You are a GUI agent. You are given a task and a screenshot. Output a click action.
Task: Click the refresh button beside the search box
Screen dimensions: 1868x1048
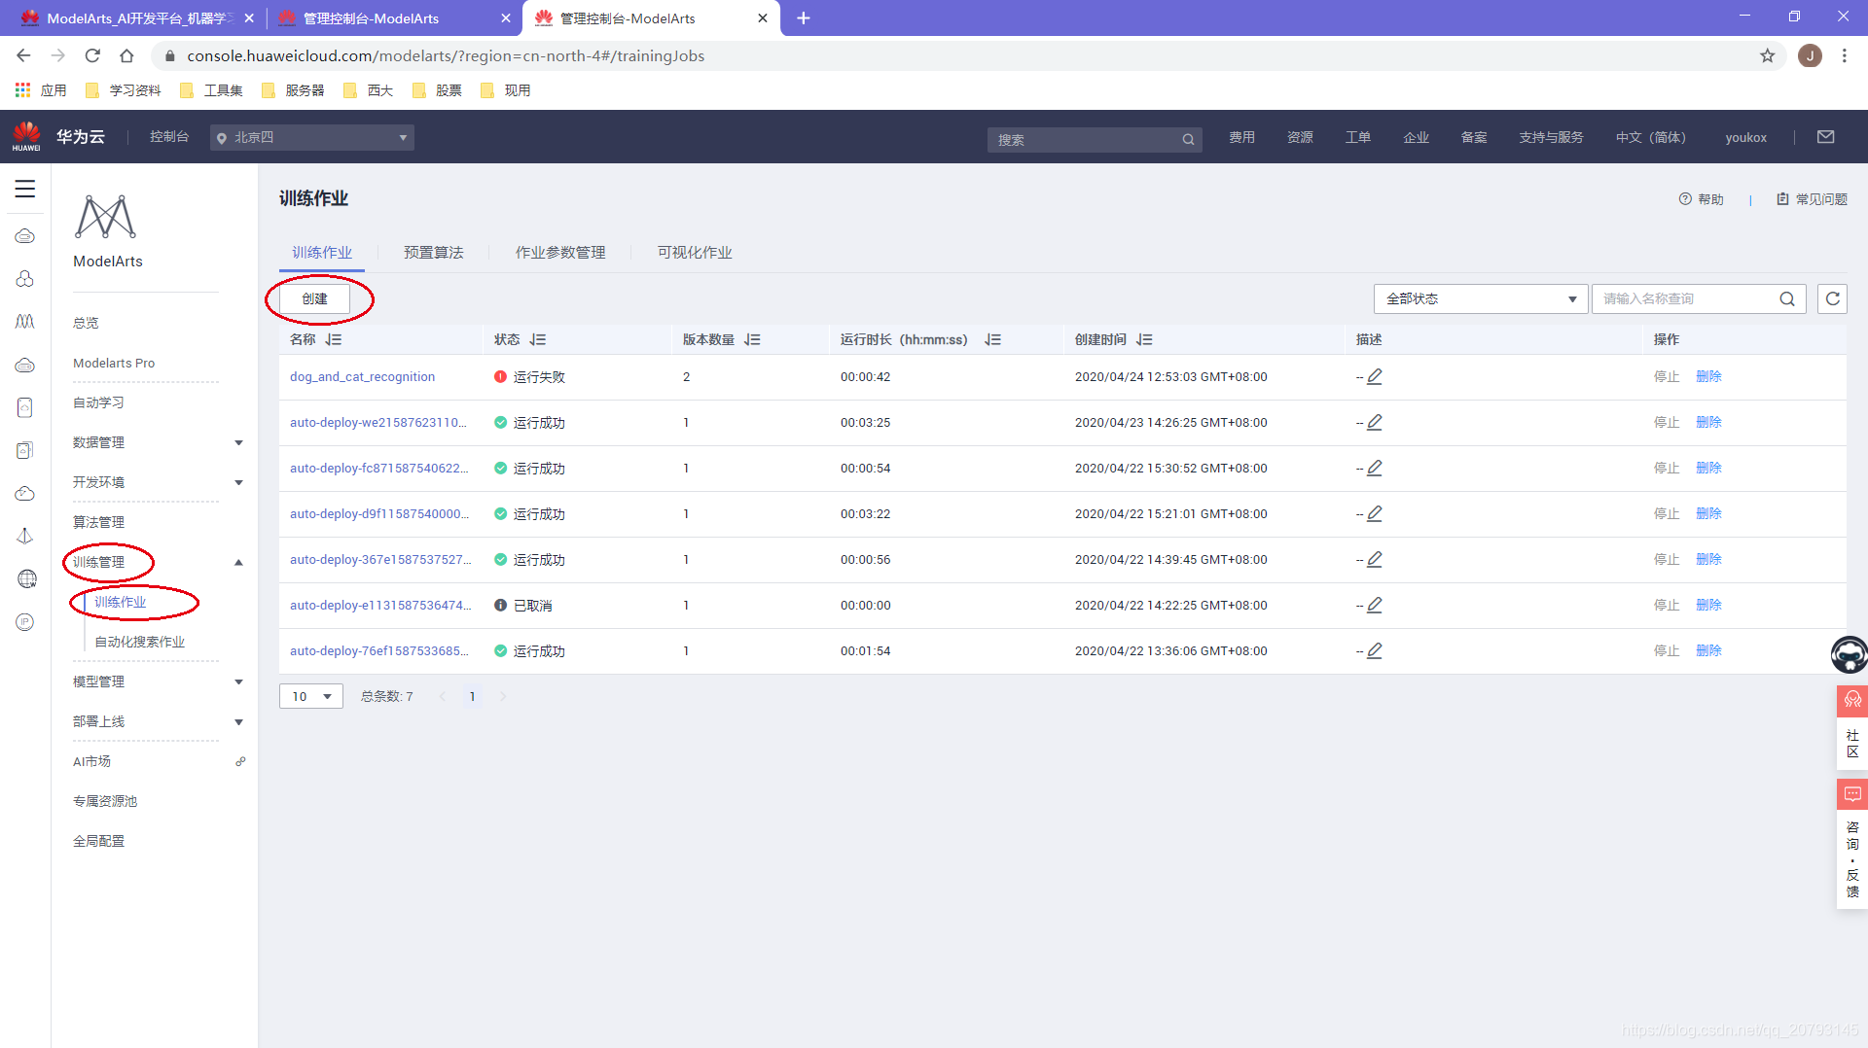tap(1832, 298)
